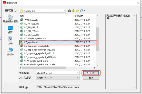Image resolution: width=142 pixels, height=94 pixels.
Task: Click the icon of IEC_AS_ESS.slk
Action: pyautogui.click(x=22, y=24)
